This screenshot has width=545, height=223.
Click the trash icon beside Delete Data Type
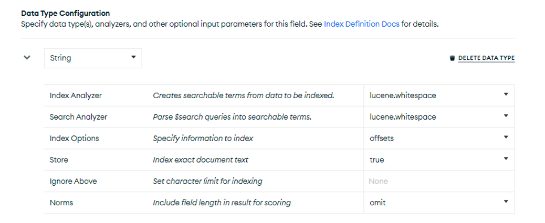[x=452, y=58]
